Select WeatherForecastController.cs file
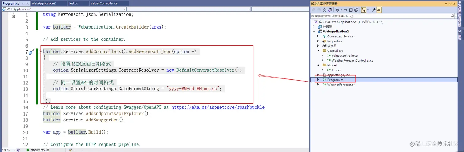Screen dimensions: 464x152 pos(352,60)
